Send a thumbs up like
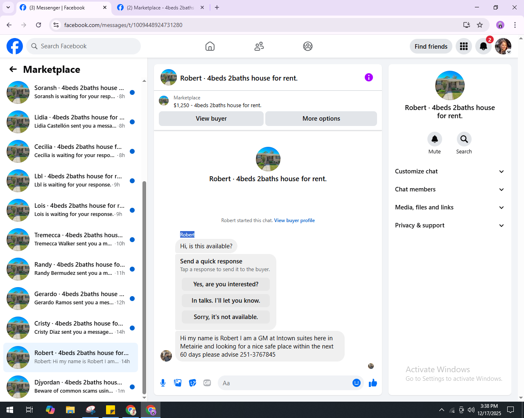Screen dimensions: 524x418 coord(373,383)
